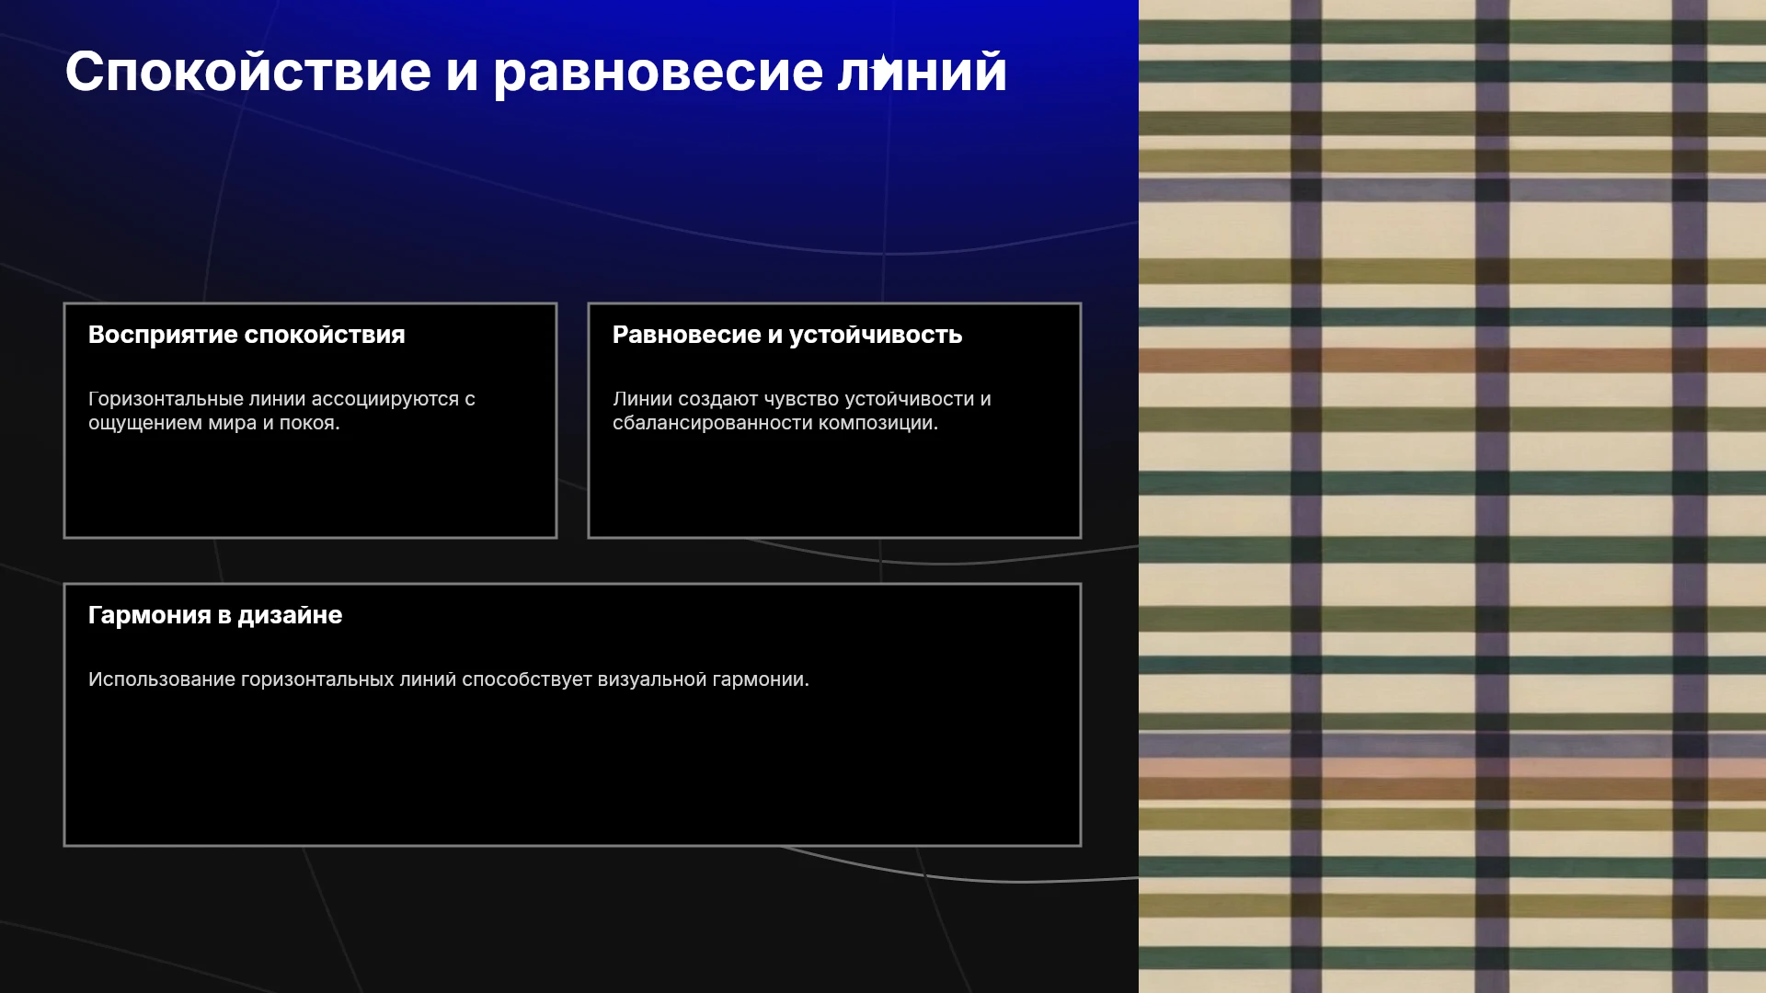Select the heading "Равновесие и устойчивость"

pyautogui.click(x=787, y=335)
